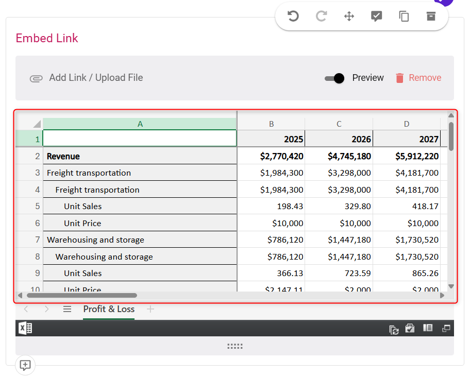Viewport: 470px width, 376px height.
Task: Click the checkmark comment icon
Action: click(x=377, y=16)
